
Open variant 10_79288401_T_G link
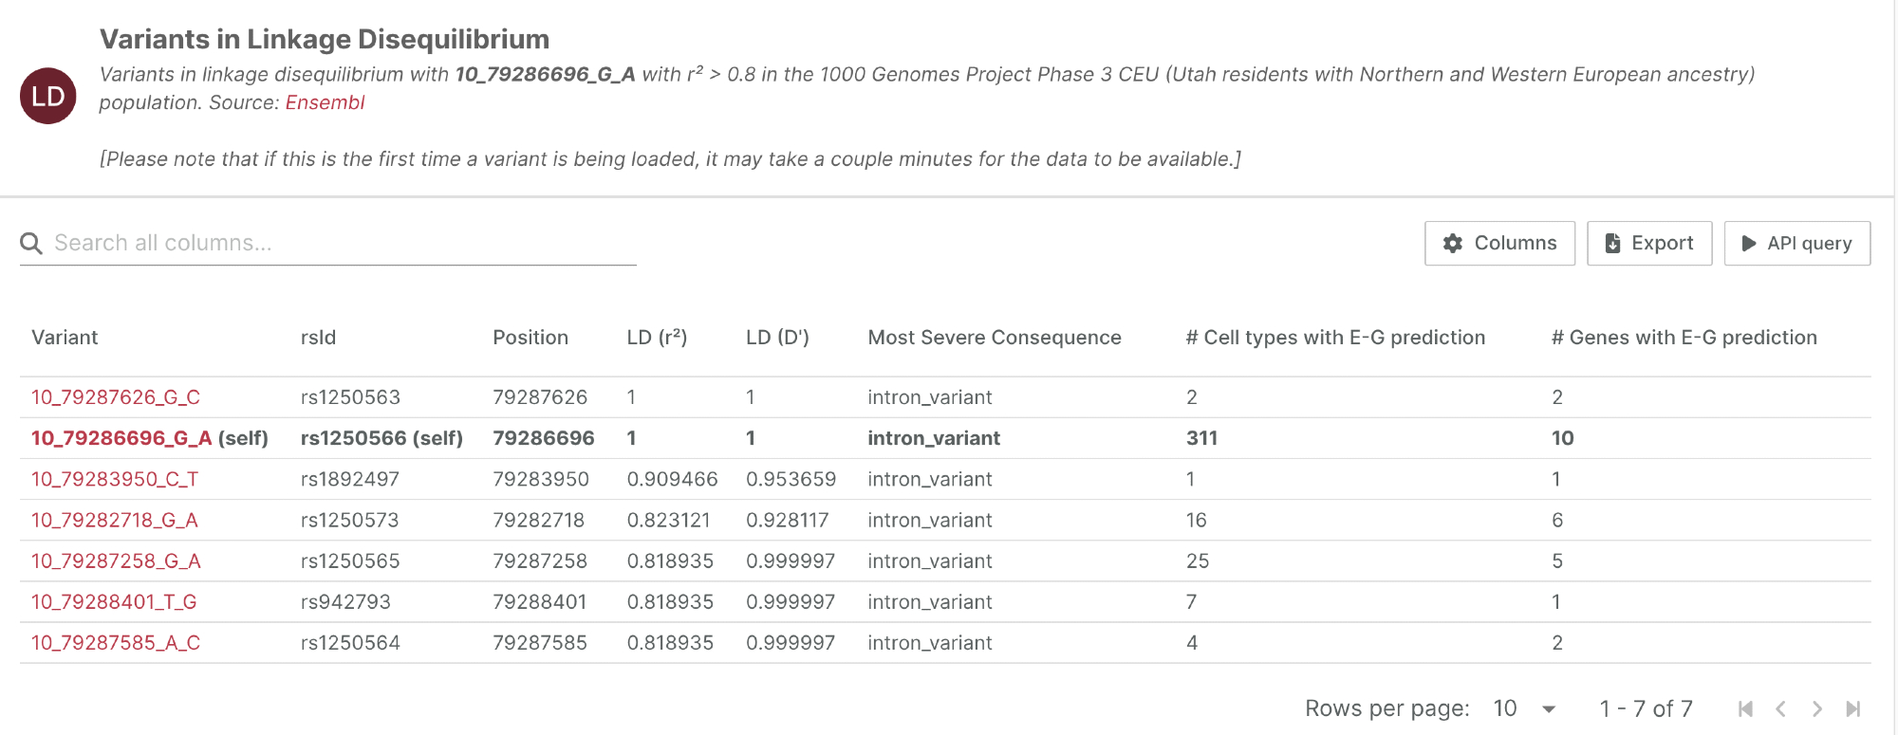[x=114, y=601]
